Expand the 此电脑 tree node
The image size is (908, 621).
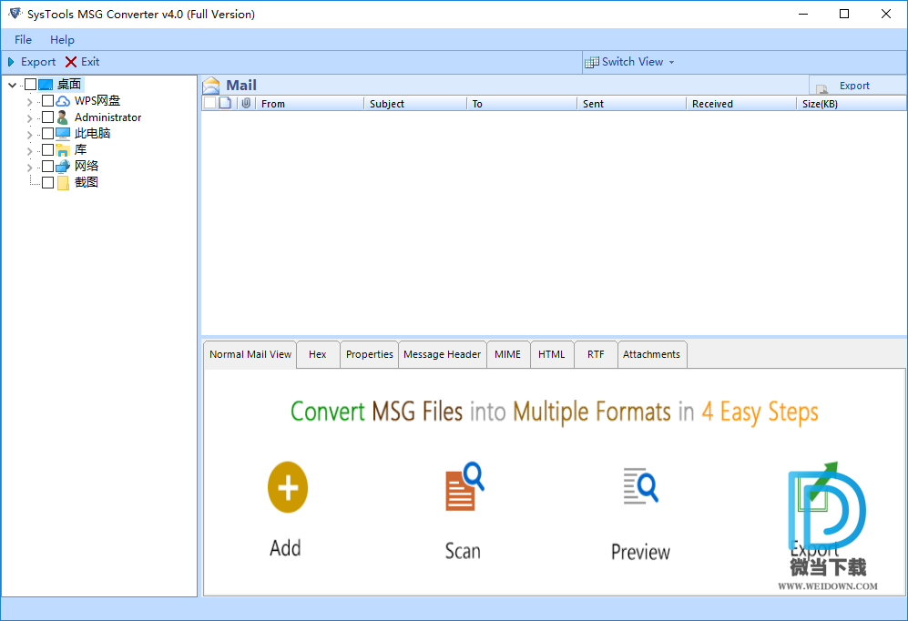[29, 134]
